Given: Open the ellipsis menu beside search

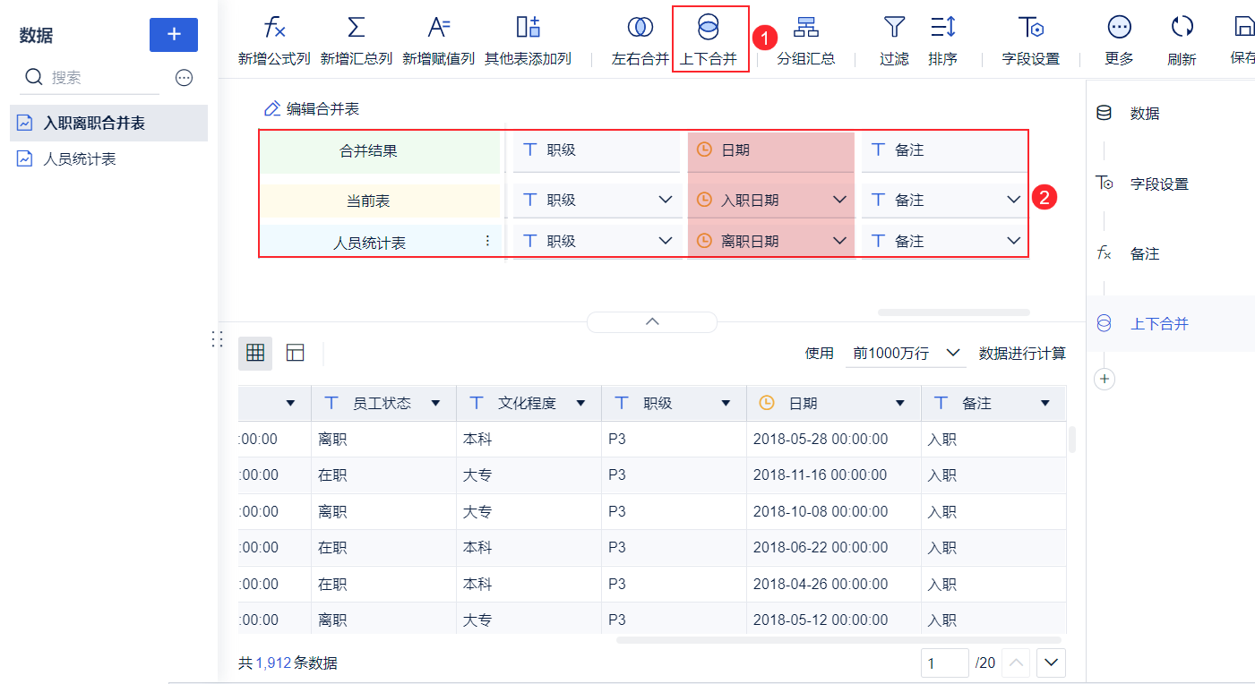Looking at the screenshot, I should tap(185, 78).
